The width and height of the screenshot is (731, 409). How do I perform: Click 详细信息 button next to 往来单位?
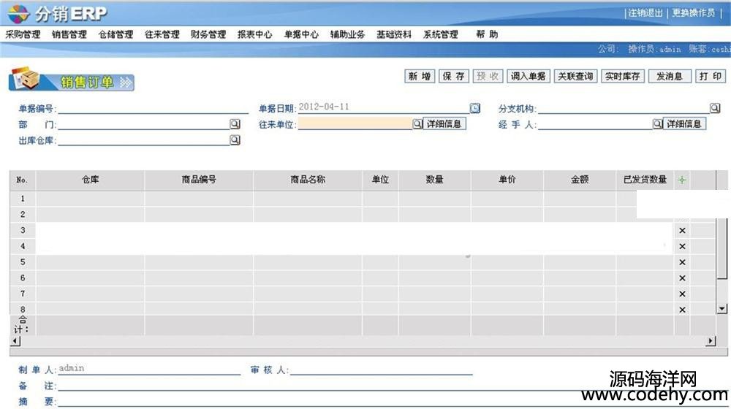tap(444, 124)
